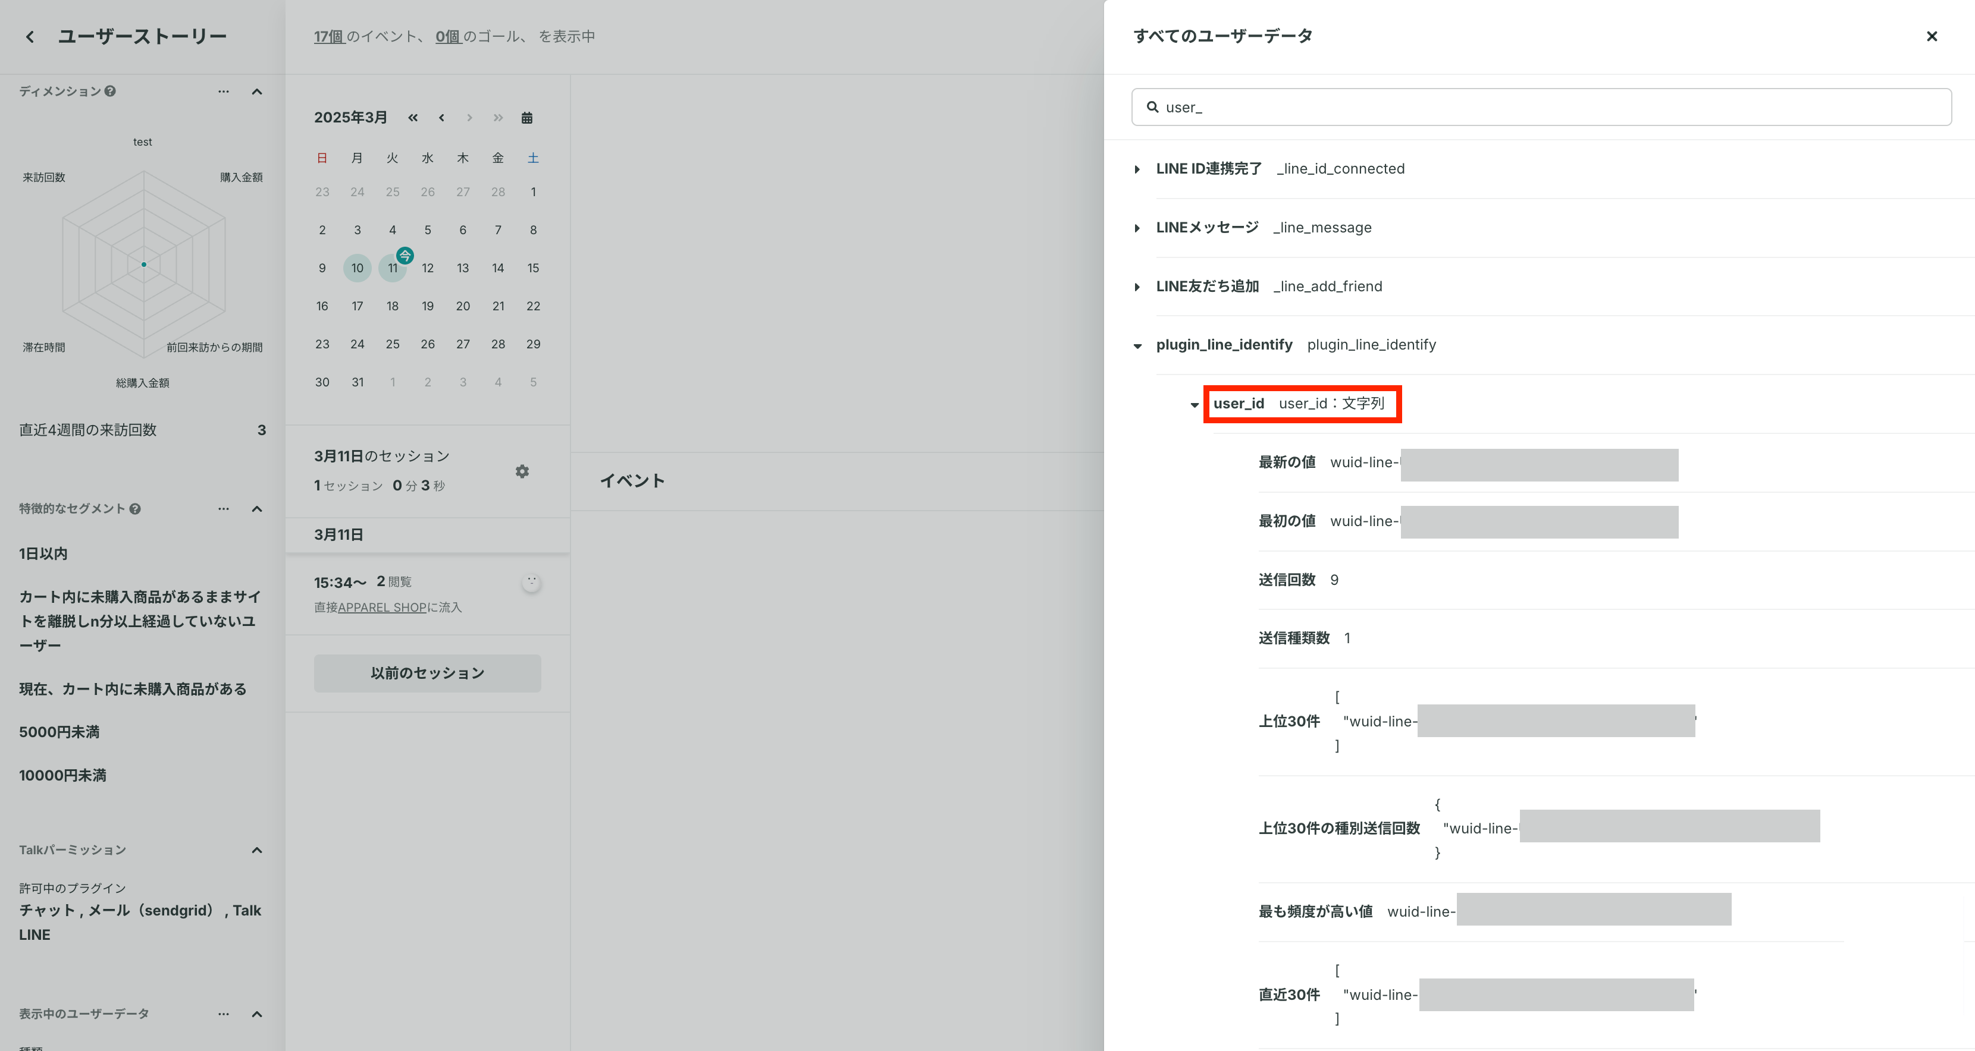The width and height of the screenshot is (1975, 1051).
Task: Click the 送信回数 value row
Action: [x=1616, y=580]
